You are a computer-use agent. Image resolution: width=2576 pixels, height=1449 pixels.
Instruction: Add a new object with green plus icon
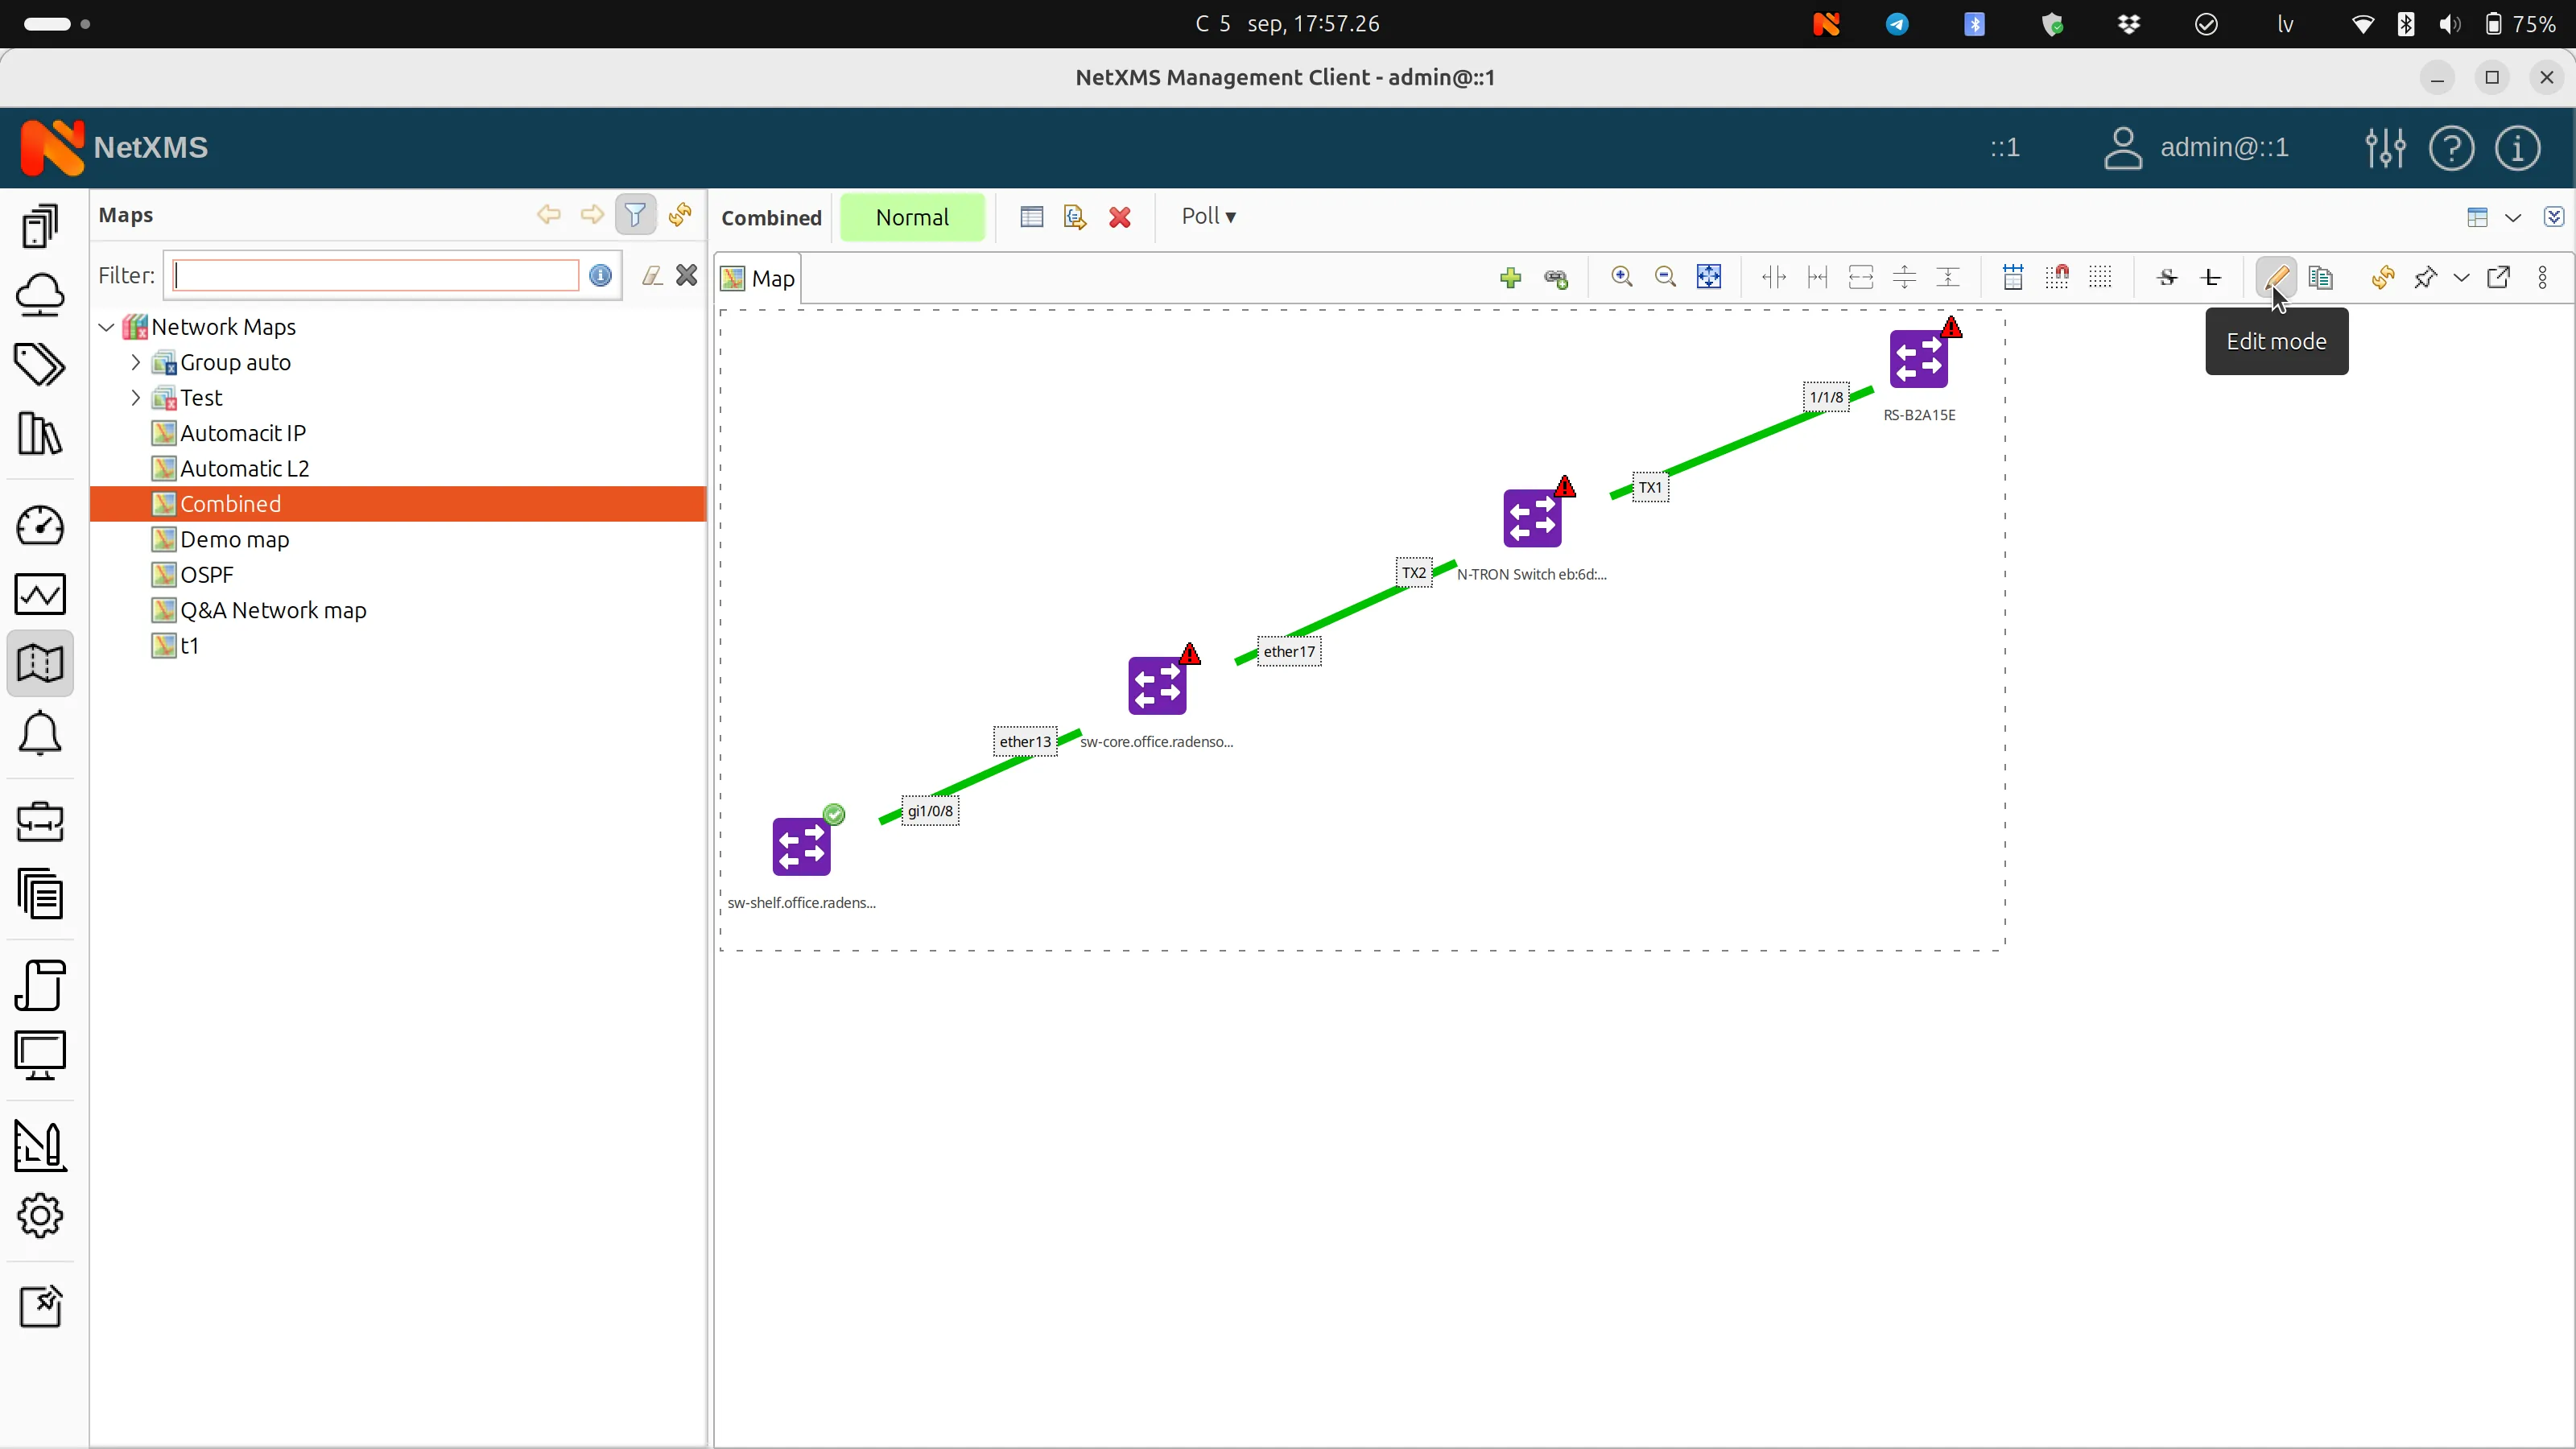pyautogui.click(x=1510, y=278)
